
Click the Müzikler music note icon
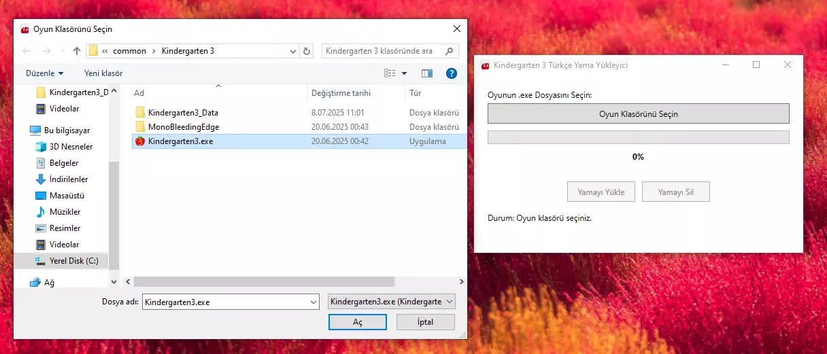click(x=40, y=212)
